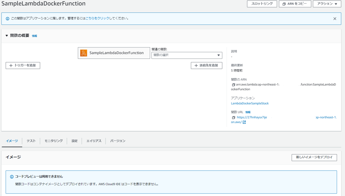The height and width of the screenshot is (196, 345).
Task: Open the アクション dropdown menu
Action: [327, 4]
